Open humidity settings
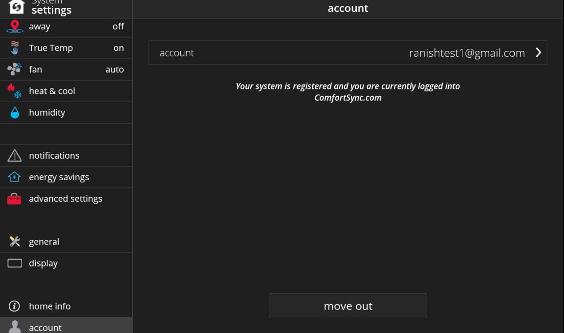This screenshot has height=333, width=564. click(x=66, y=112)
